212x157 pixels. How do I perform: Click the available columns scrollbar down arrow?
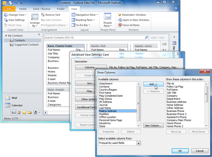(139, 126)
